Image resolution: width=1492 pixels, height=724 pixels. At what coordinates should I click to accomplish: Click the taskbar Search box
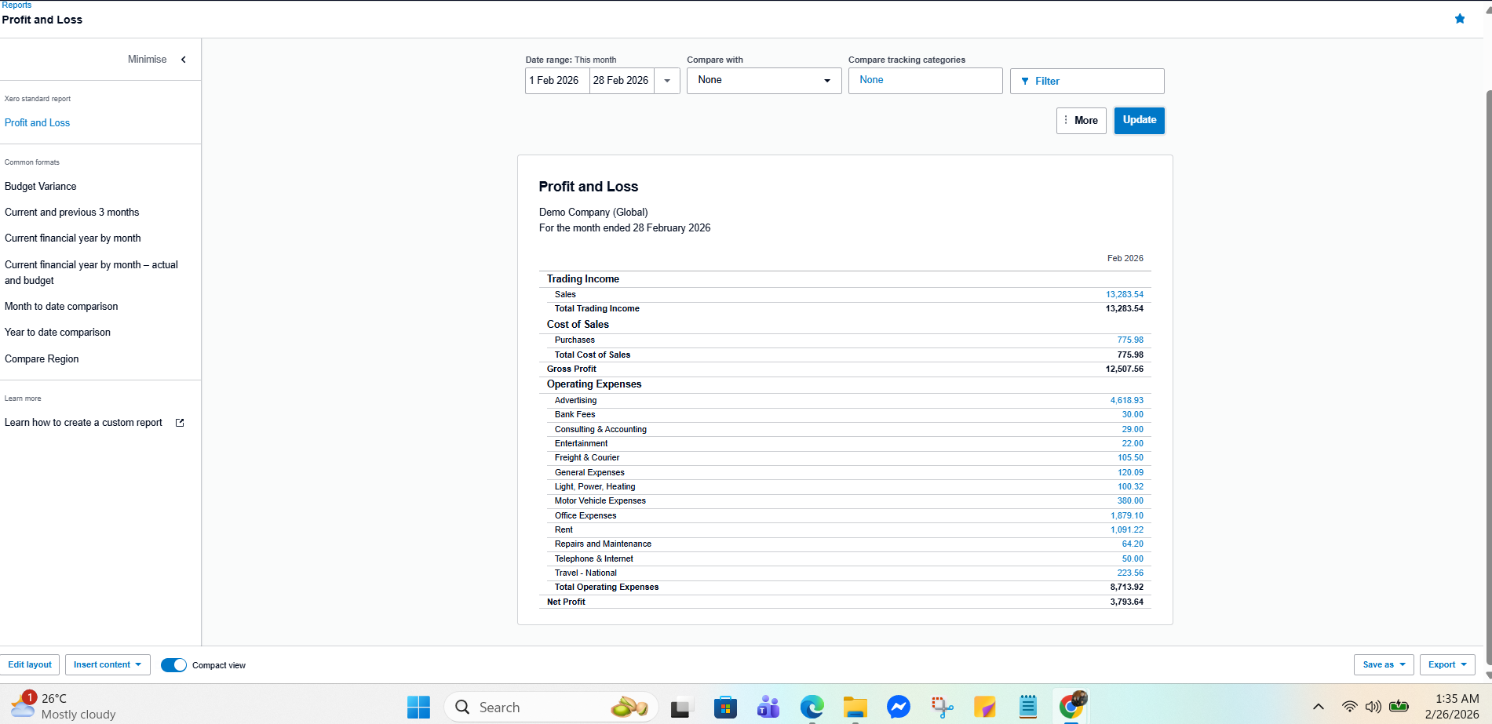[551, 707]
